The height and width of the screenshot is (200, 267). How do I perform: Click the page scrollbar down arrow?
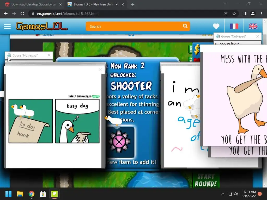[x=265, y=185]
